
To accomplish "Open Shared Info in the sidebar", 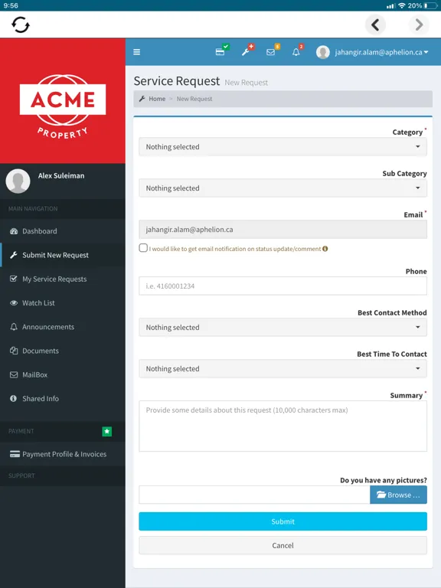I will pos(63,399).
